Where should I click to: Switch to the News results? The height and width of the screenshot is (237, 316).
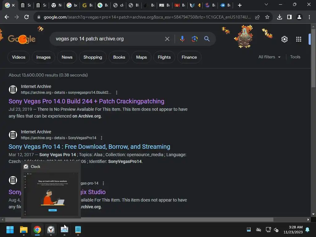point(67,57)
